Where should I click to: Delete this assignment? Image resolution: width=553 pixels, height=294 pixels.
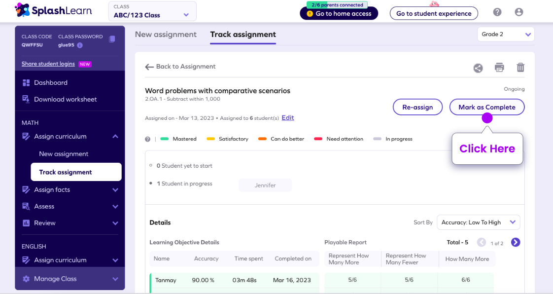[520, 68]
